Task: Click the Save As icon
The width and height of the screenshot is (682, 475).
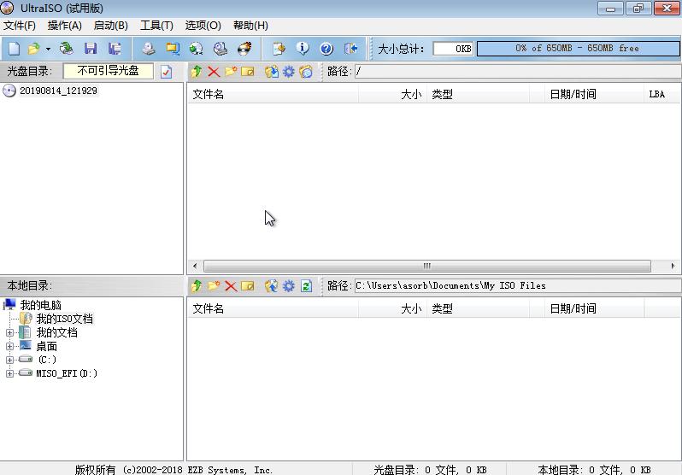Action: pyautogui.click(x=115, y=49)
